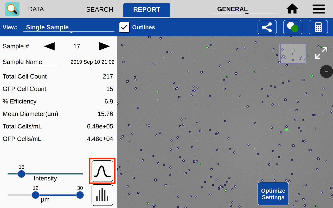Open the calculator tool
Viewport: 333px width, 208px height.
coord(318,27)
